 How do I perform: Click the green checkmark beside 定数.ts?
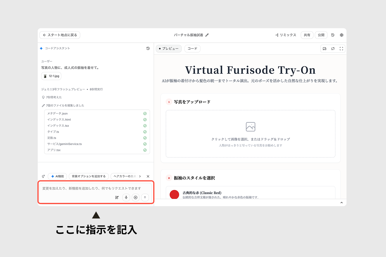point(145,138)
